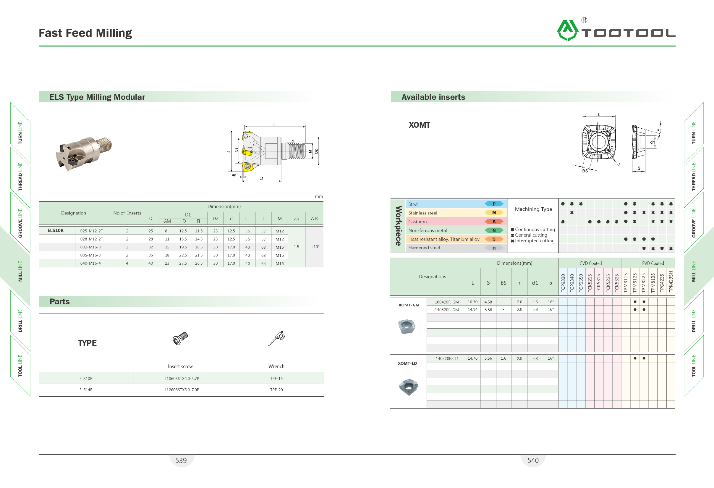The width and height of the screenshot is (714, 488).
Task: Select the left TURN LINE tab
Action: pyautogui.click(x=20, y=133)
